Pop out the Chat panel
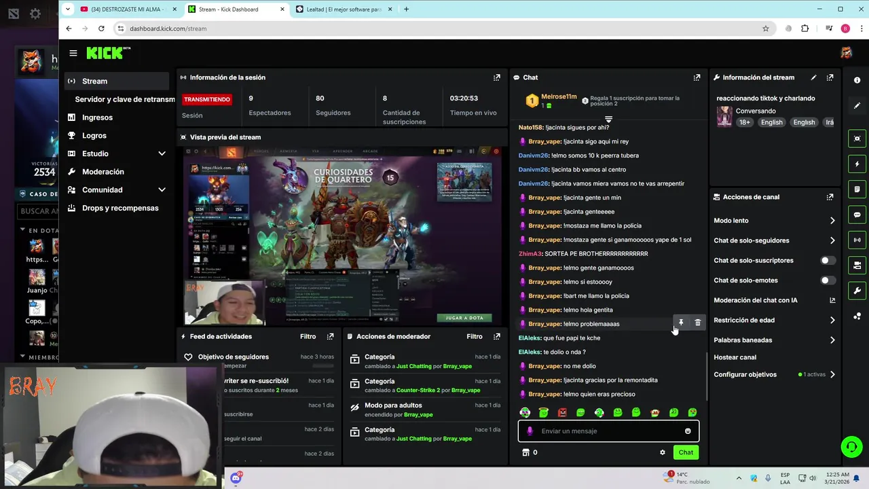The height and width of the screenshot is (489, 869). pyautogui.click(x=697, y=77)
